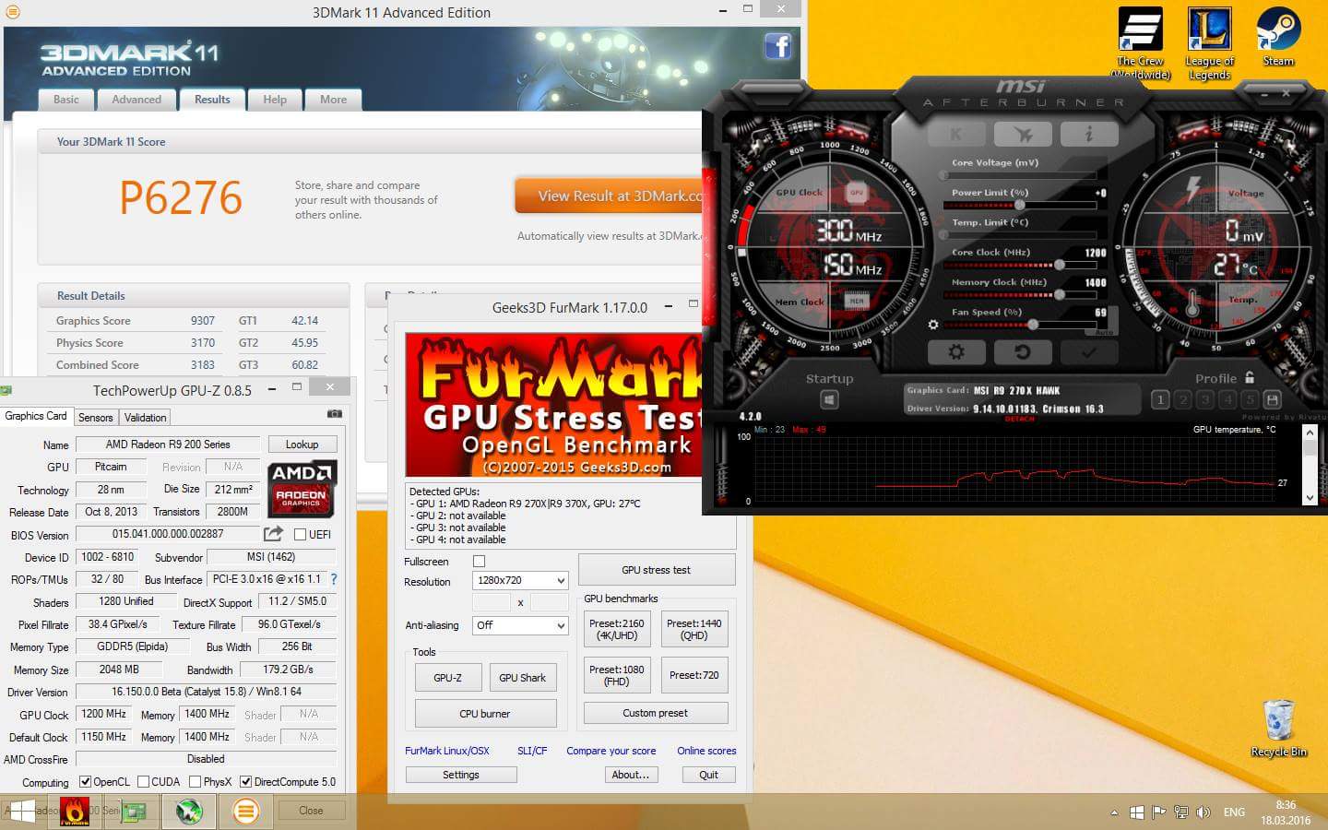Open the FurMark Resolution dropdown
This screenshot has width=1328, height=830.
click(x=520, y=580)
